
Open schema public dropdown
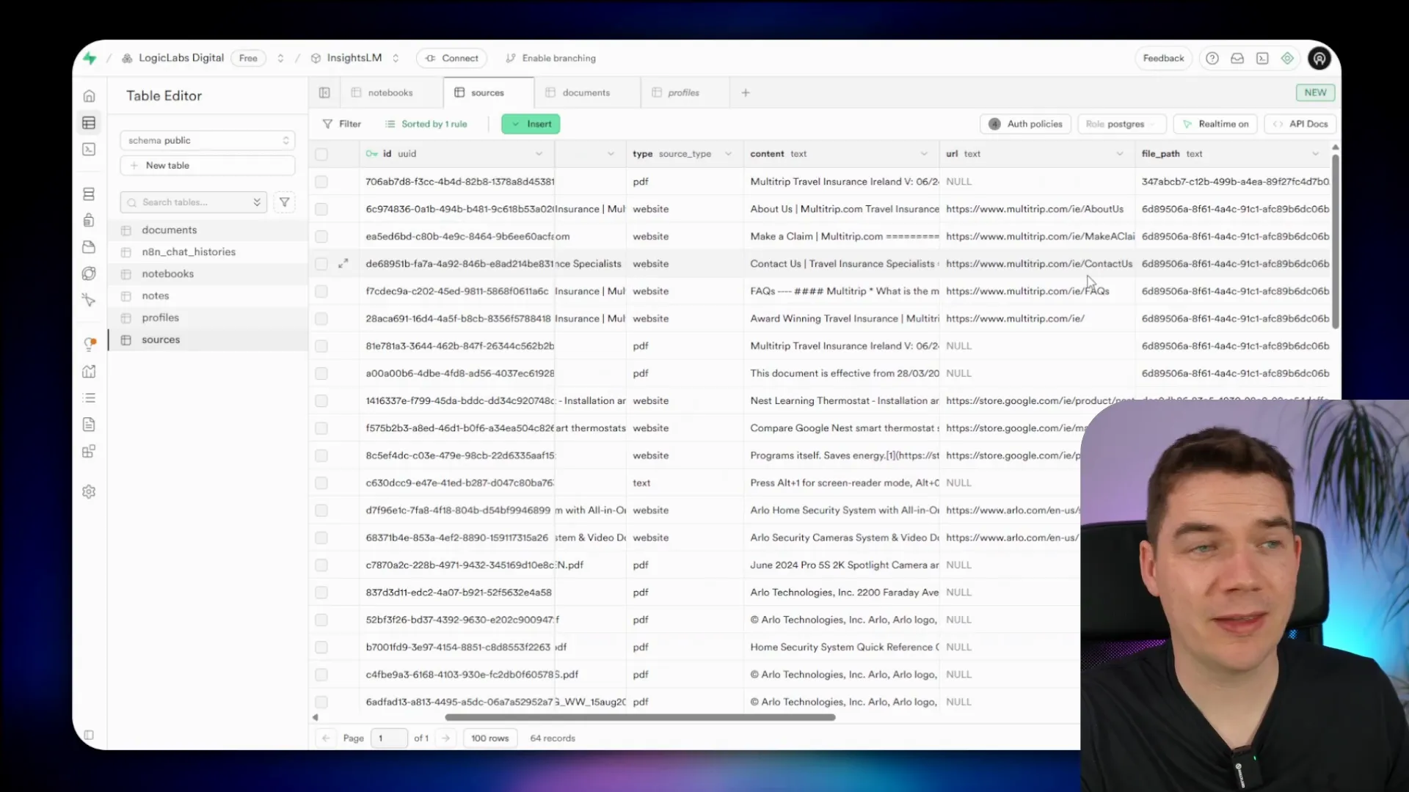208,140
